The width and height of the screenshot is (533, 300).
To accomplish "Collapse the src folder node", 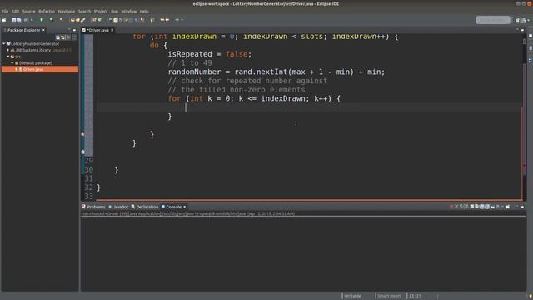I will (8, 57).
